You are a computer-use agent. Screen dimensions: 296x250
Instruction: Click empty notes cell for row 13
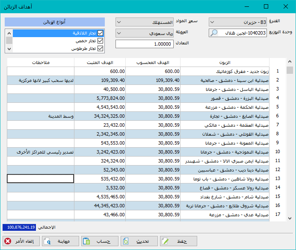(41, 179)
